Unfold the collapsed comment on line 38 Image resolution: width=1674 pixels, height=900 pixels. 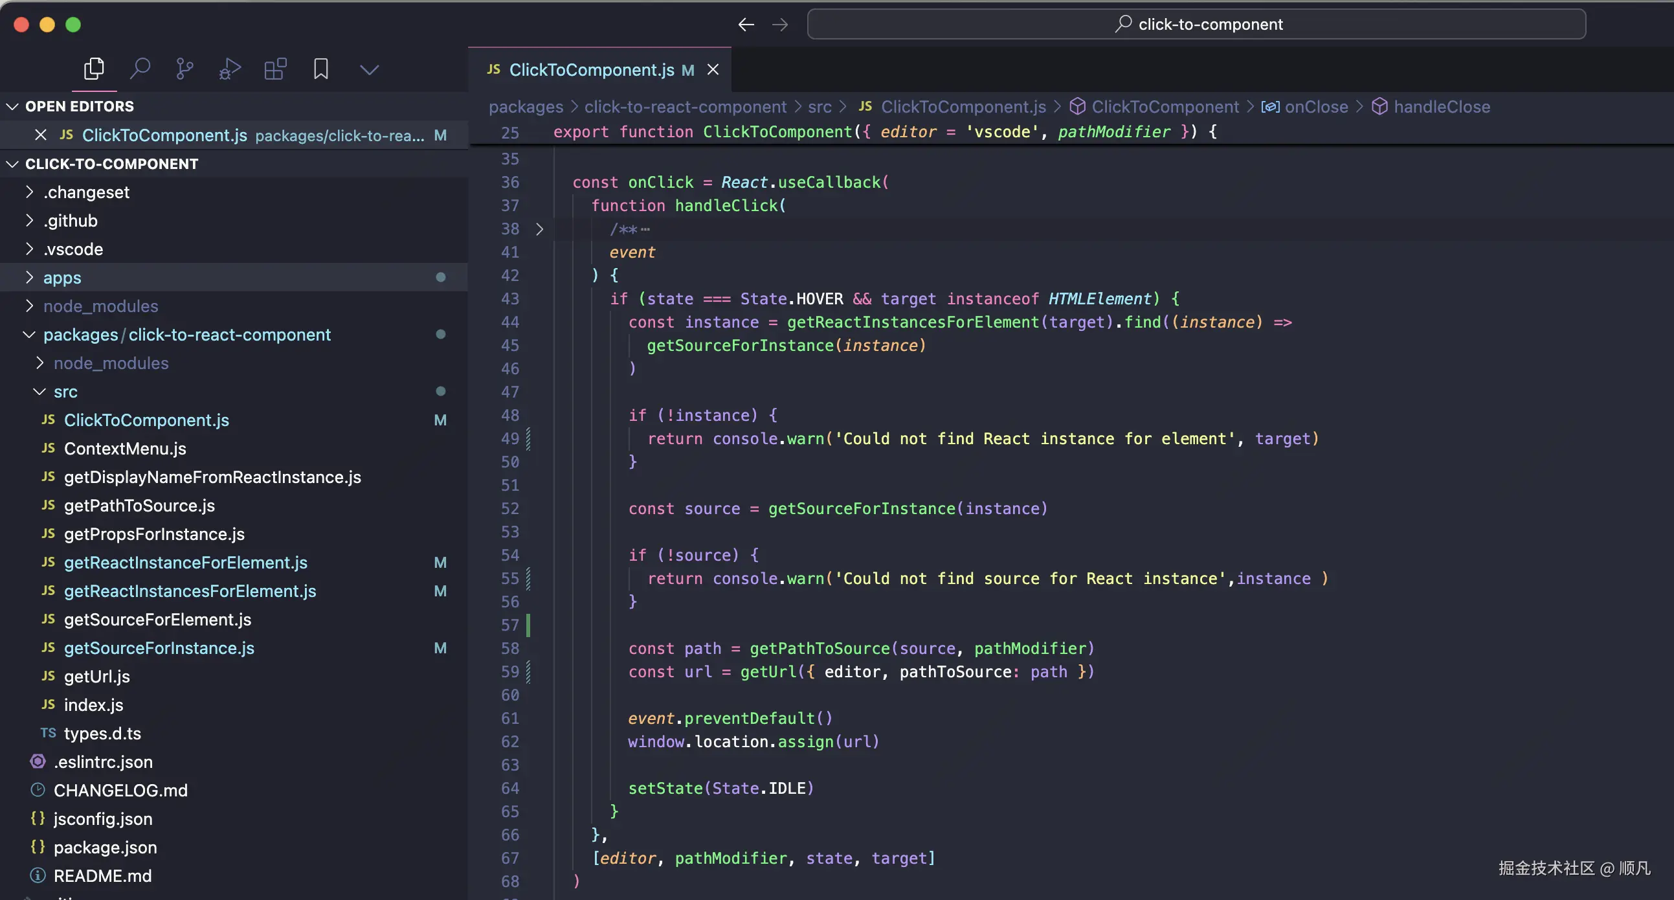point(539,229)
